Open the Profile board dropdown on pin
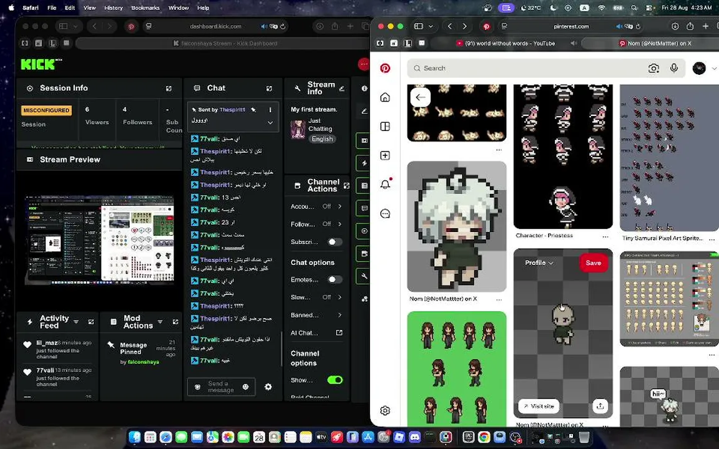Viewport: 719px width, 449px height. click(x=539, y=263)
